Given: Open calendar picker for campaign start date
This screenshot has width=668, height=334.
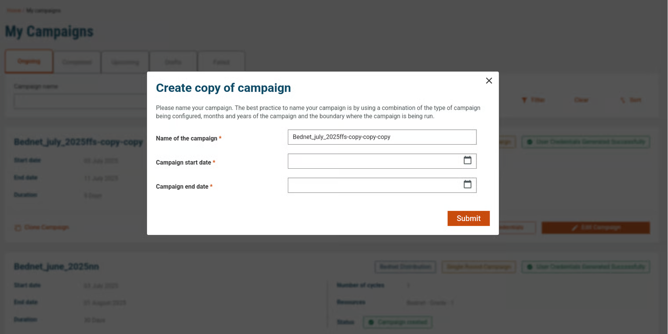Looking at the screenshot, I should [x=467, y=160].
